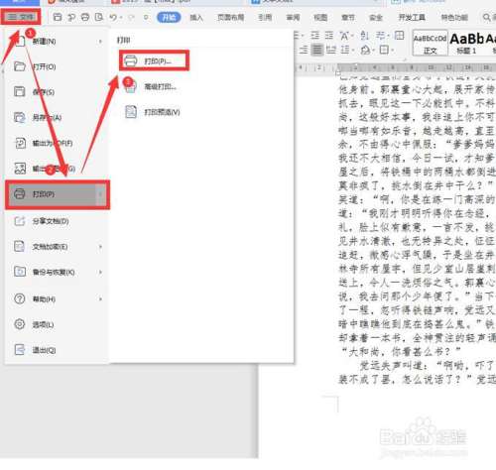The width and height of the screenshot is (496, 470).
Task: Choose 退出(Q) in the file menu
Action: [x=57, y=350]
